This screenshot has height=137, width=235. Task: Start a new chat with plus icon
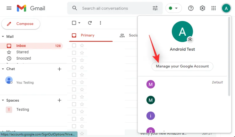click(x=59, y=69)
